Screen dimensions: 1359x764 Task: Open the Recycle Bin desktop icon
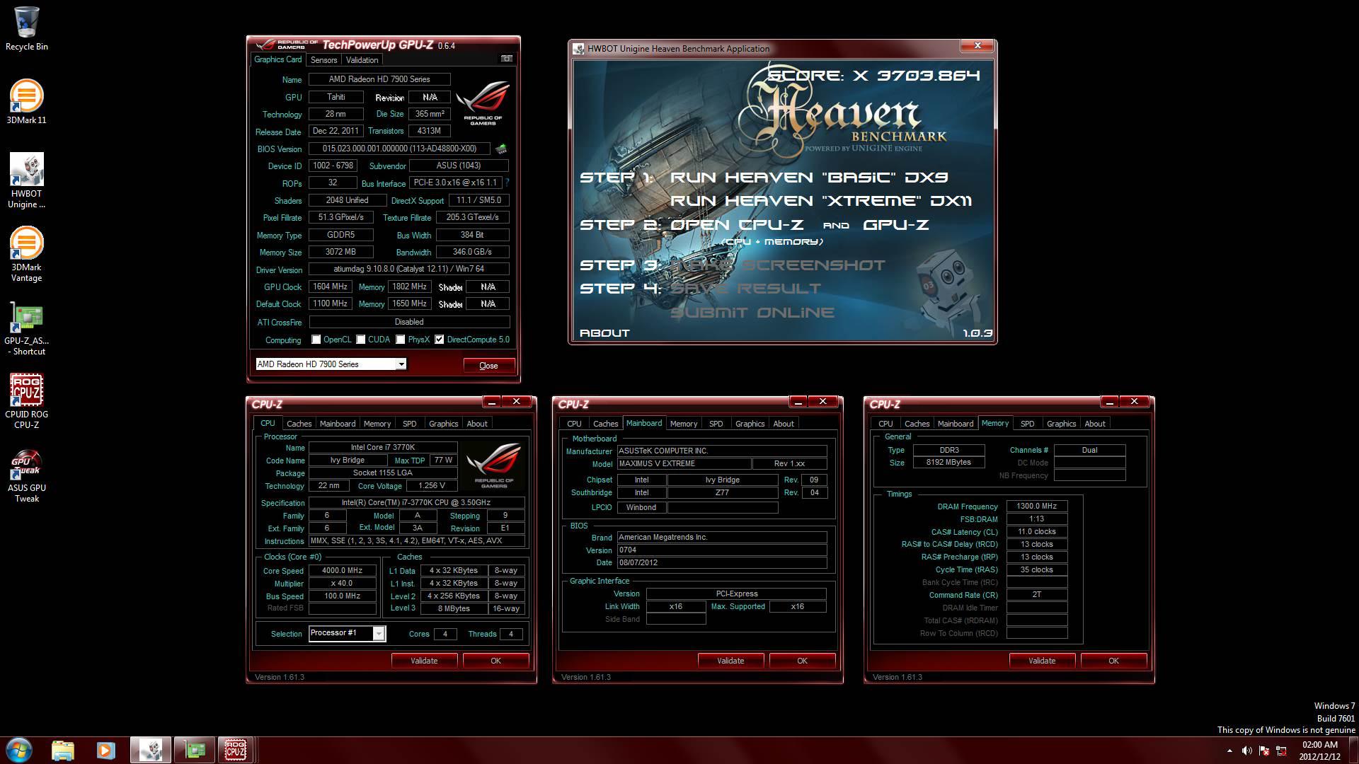tap(27, 30)
